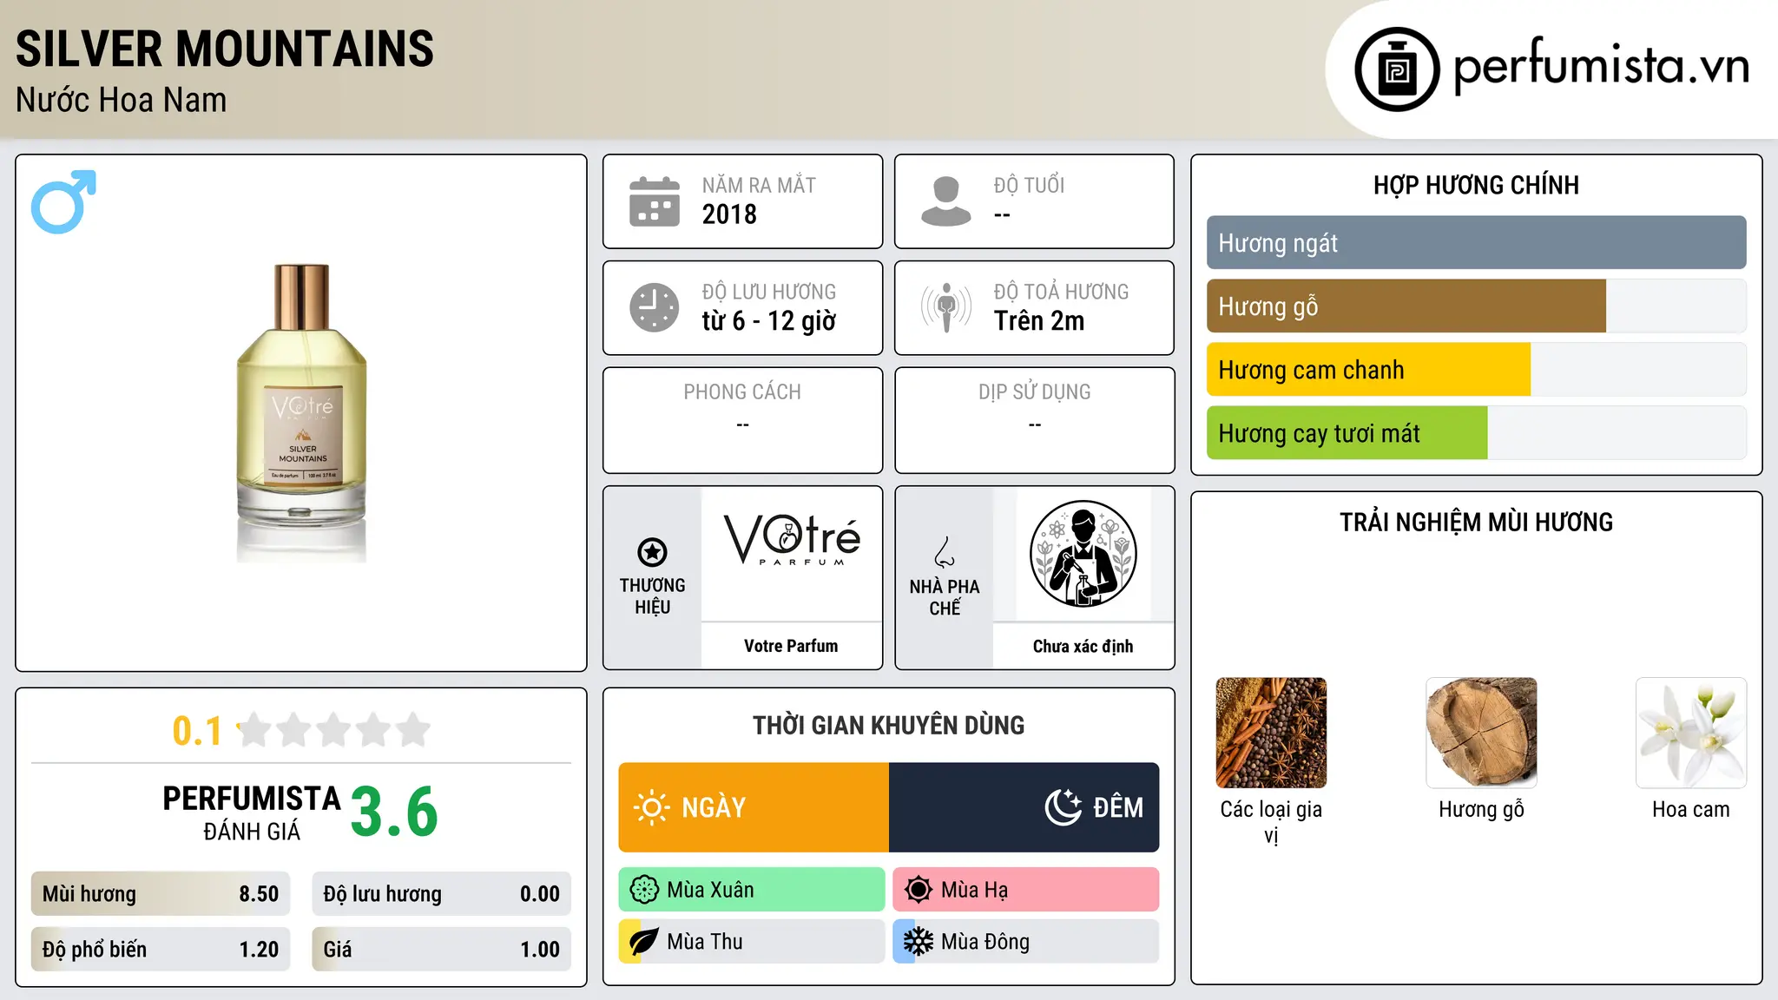
Task: Open the Hoa cam blossom thumbnail
Action: pyautogui.click(x=1691, y=733)
